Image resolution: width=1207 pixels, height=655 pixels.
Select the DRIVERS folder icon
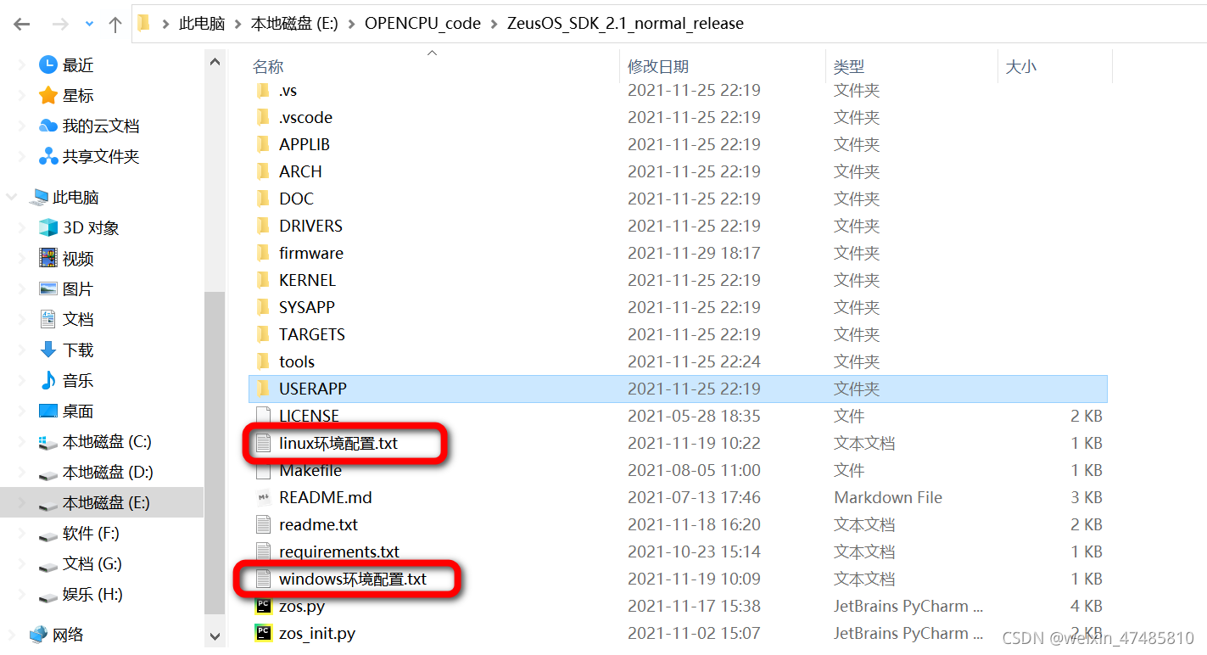coord(263,226)
